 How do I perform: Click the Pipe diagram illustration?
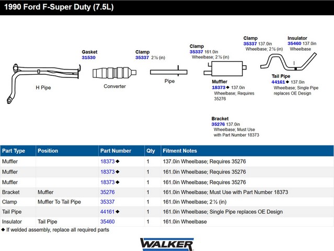(169, 71)
